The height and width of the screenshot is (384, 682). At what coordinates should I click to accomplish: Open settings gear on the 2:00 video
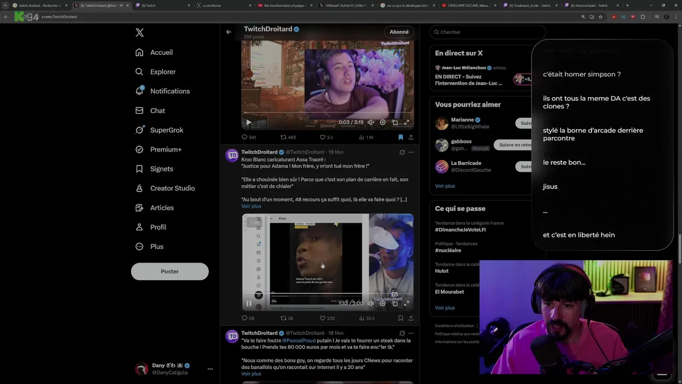point(383,303)
